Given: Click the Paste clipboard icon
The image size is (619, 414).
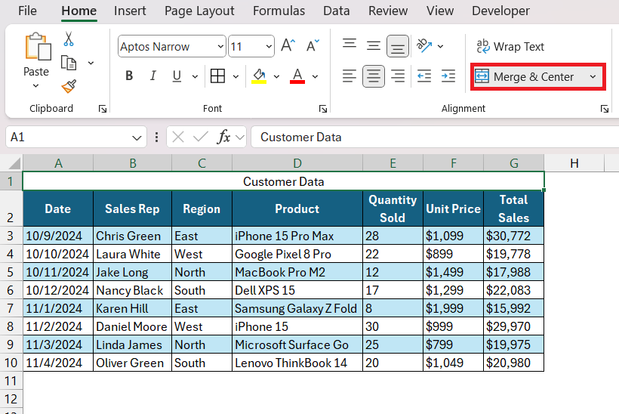Looking at the screenshot, I should [x=38, y=47].
